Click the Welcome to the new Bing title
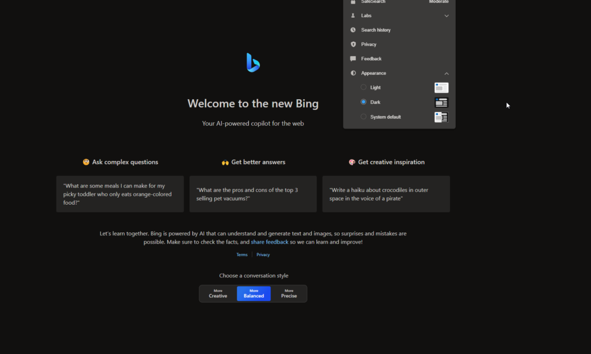 click(253, 103)
